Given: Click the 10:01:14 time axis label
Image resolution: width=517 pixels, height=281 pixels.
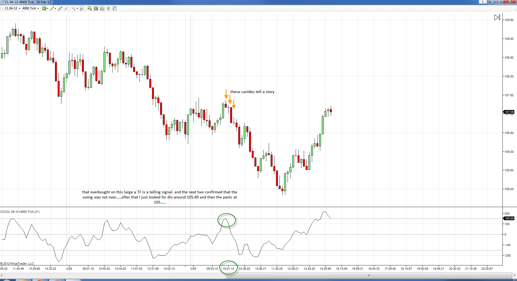Looking at the screenshot, I should point(228,269).
